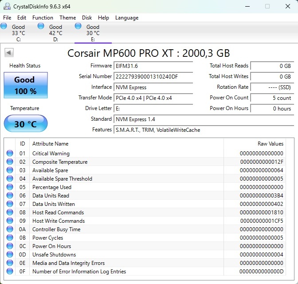
Task: Click the 30 °C temperature button
Action: [26, 123]
